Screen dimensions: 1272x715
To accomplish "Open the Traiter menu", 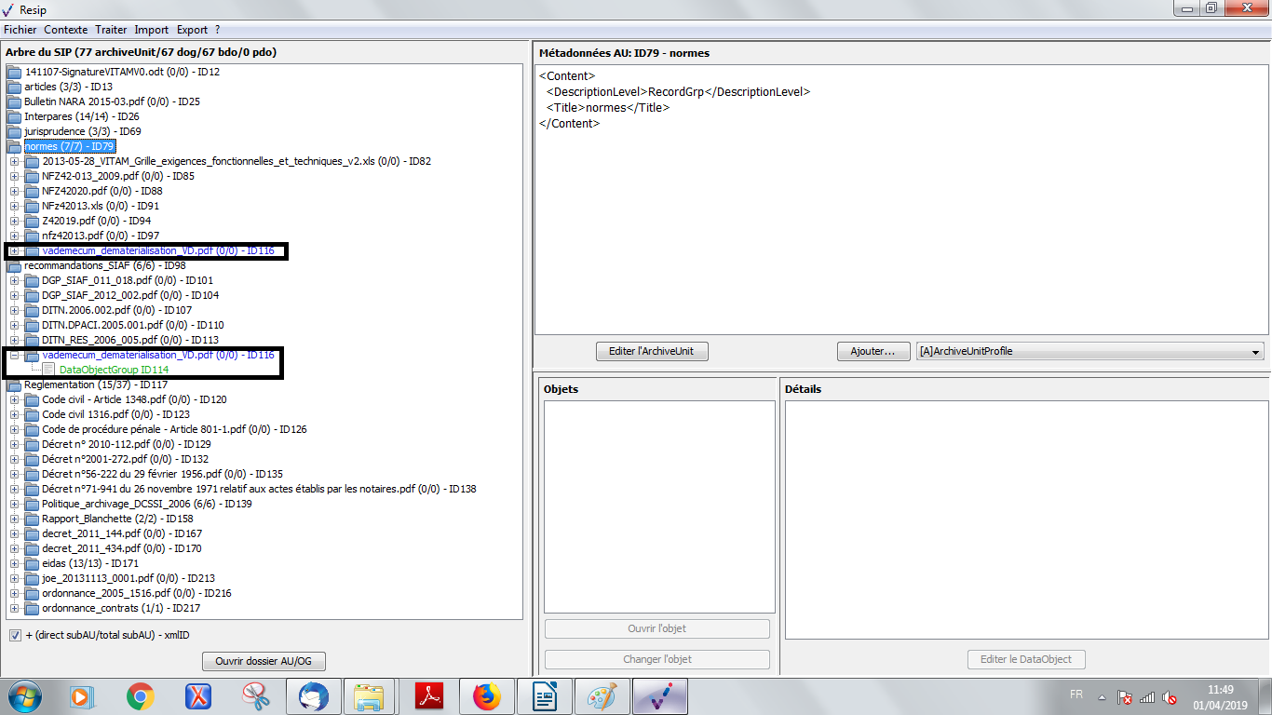I will (111, 30).
